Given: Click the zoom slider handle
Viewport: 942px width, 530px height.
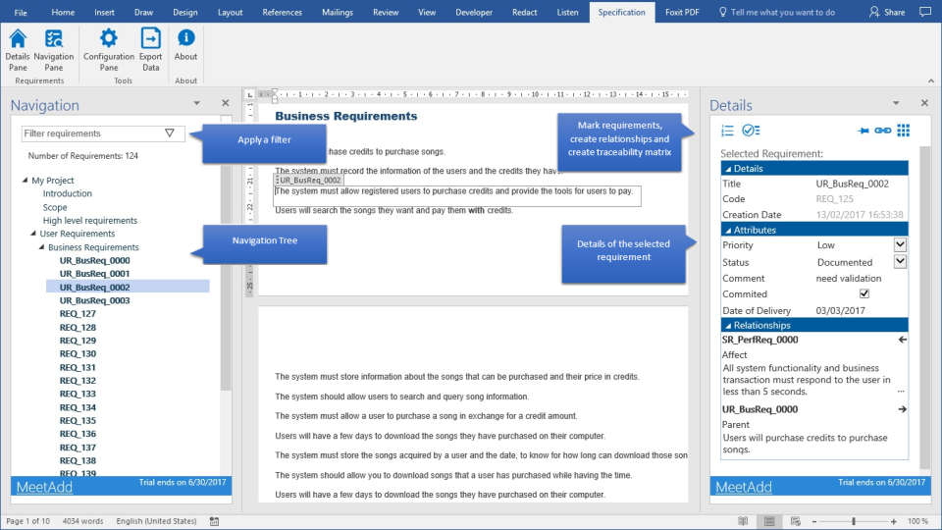Looking at the screenshot, I should pos(854,521).
